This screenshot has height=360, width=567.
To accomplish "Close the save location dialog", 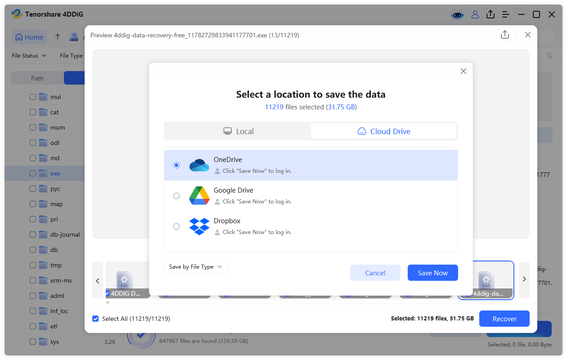I will 463,71.
